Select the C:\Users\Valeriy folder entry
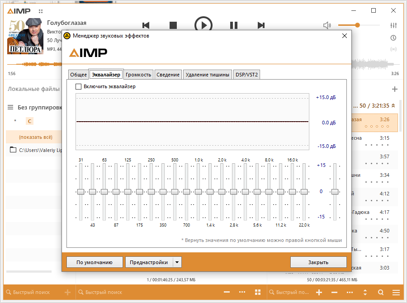Viewport: 407px width, 303px height. [x=34, y=150]
